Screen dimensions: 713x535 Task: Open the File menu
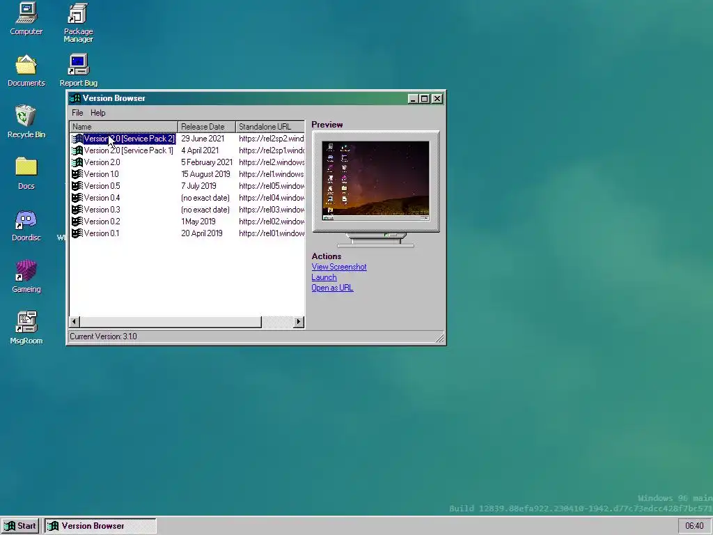point(77,113)
